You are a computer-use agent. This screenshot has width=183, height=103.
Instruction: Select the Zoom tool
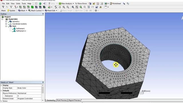pyautogui.click(x=64, y=7)
